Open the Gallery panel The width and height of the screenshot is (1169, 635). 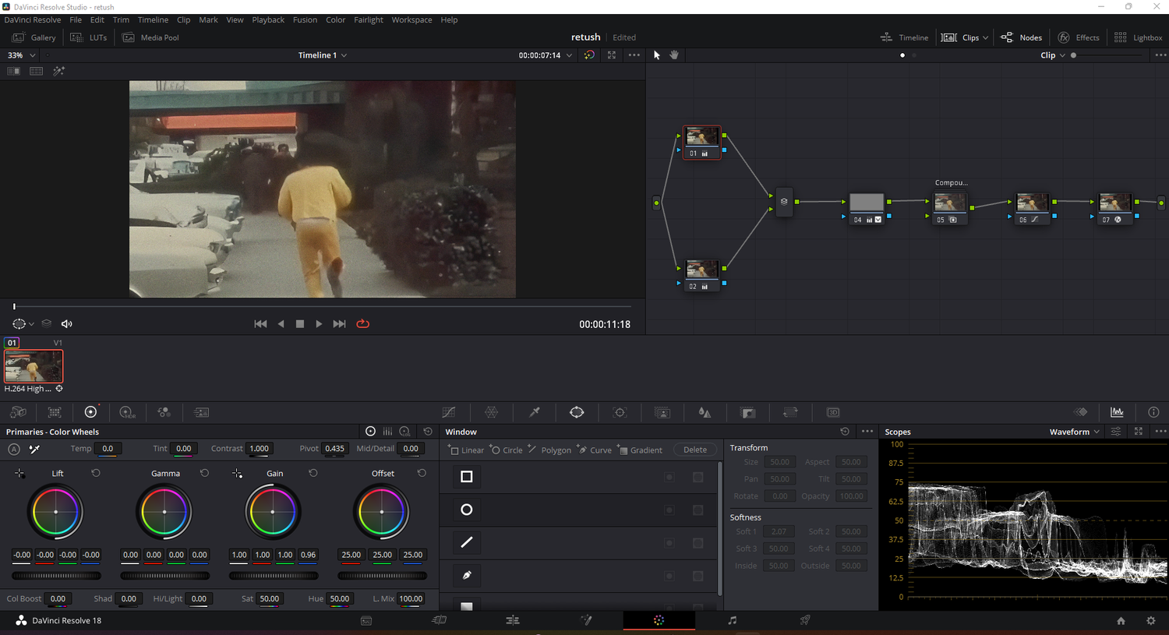tap(34, 37)
